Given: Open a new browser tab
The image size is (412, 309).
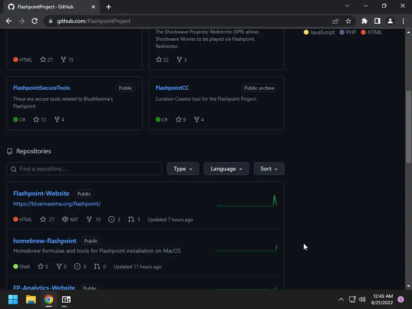Looking at the screenshot, I should tap(109, 7).
